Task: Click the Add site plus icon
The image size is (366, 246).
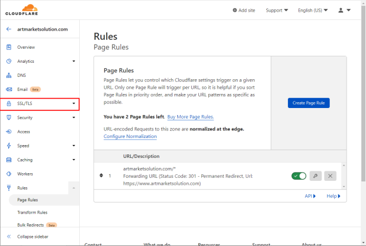Action: point(235,10)
